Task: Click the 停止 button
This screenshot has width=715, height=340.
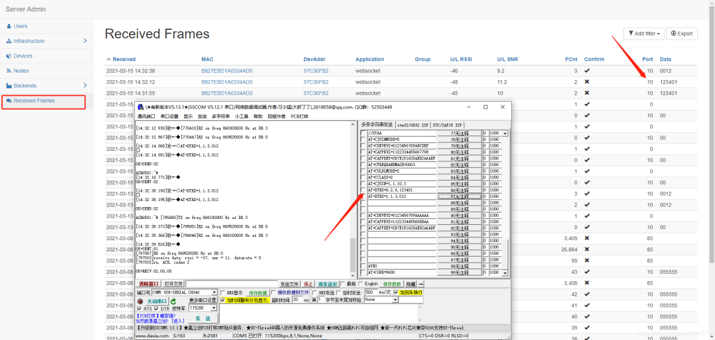Action: (x=309, y=284)
